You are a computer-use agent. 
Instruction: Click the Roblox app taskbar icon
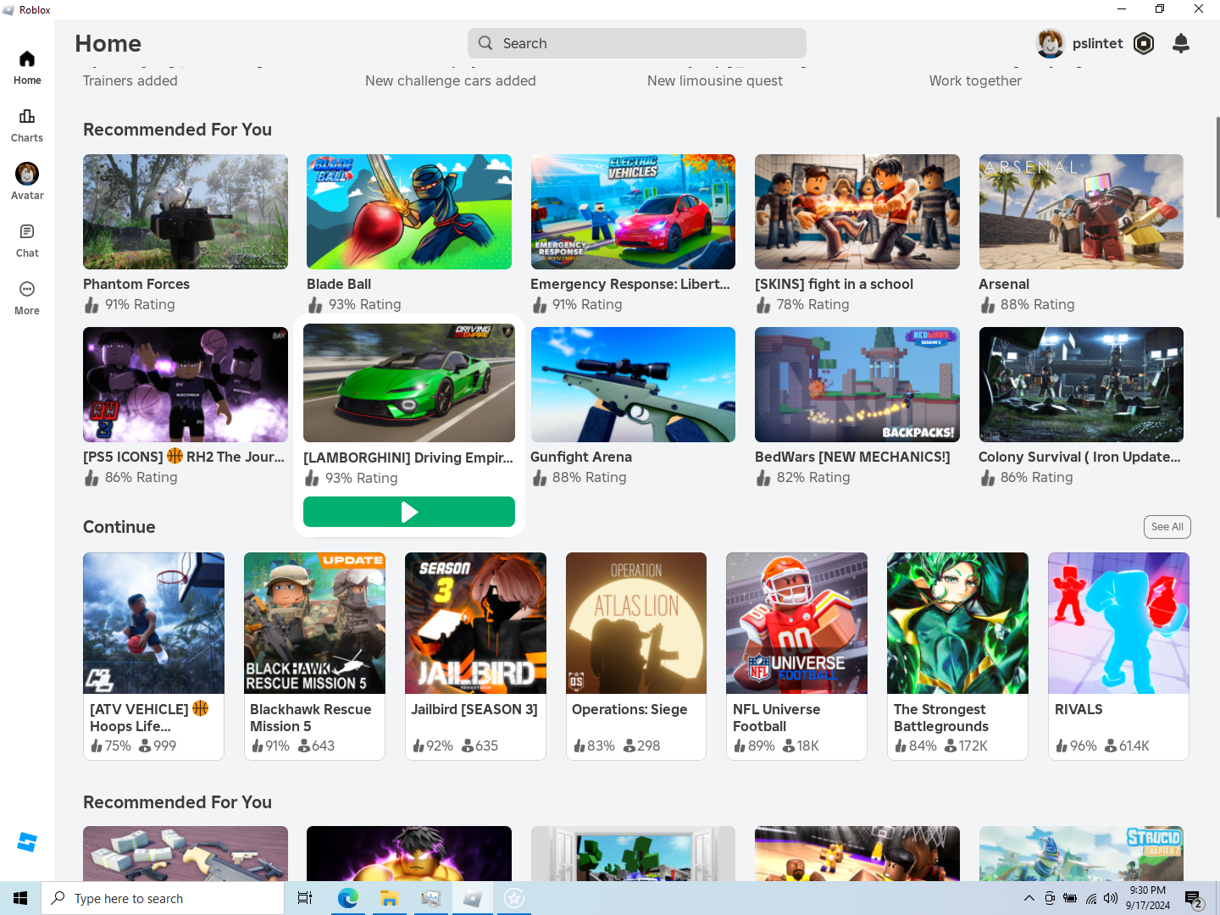(x=473, y=898)
